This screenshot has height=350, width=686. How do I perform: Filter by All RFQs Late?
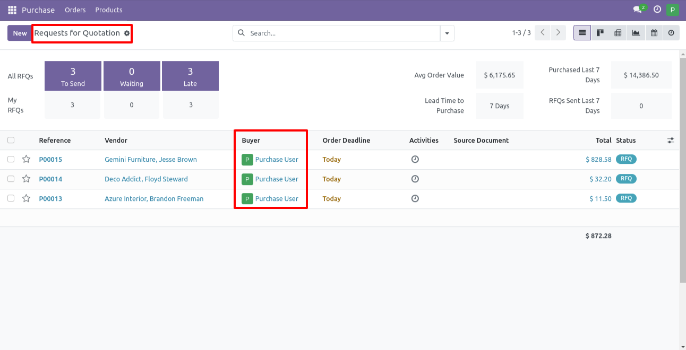coord(190,76)
